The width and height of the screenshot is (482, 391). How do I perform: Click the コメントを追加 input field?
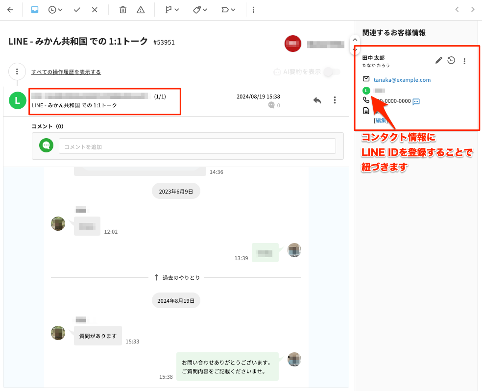197,147
